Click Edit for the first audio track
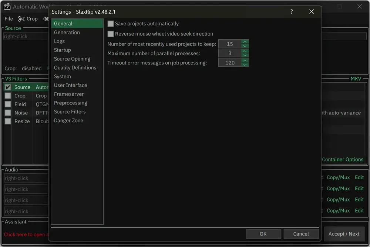 point(359,177)
